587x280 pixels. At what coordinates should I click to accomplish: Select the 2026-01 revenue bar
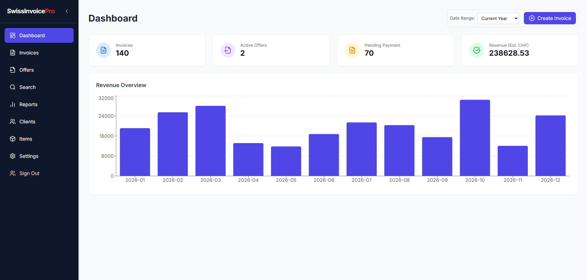click(135, 152)
